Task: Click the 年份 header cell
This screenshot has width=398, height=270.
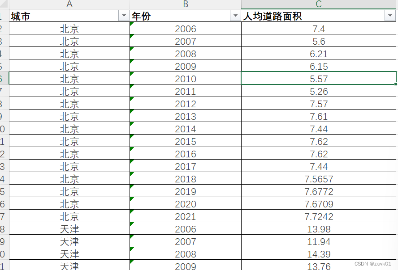Action: point(186,16)
